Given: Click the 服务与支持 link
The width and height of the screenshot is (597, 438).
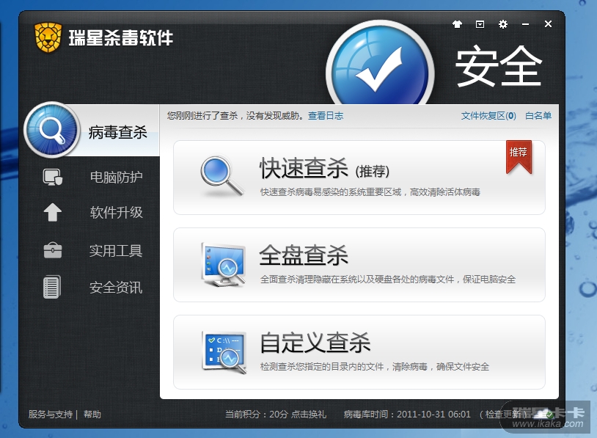Looking at the screenshot, I should tap(51, 414).
